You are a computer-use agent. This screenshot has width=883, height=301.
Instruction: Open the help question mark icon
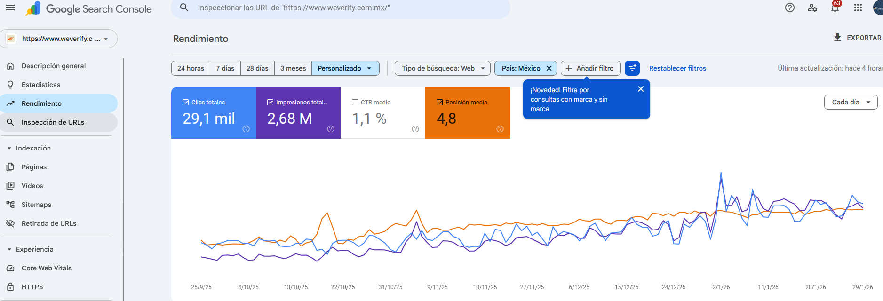[790, 8]
